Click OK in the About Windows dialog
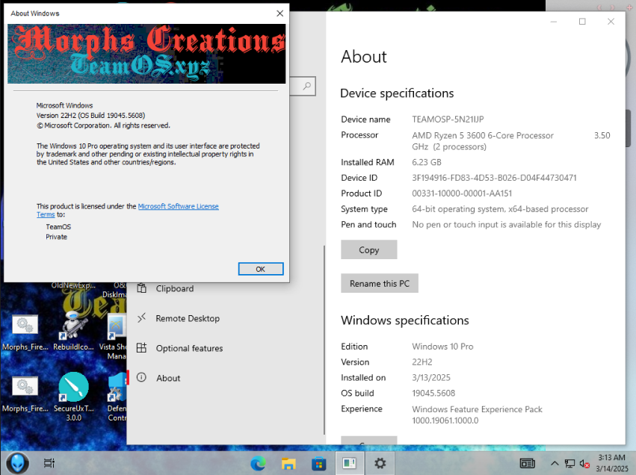 coord(261,269)
